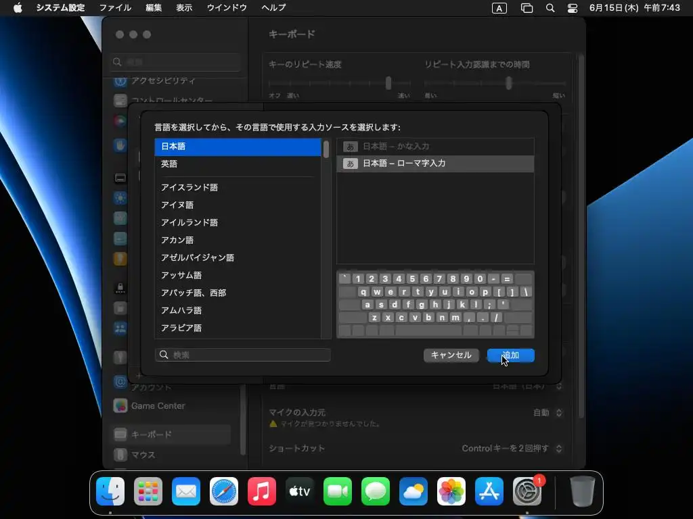Open the 表示 menu
The width and height of the screenshot is (693, 519).
(x=184, y=7)
